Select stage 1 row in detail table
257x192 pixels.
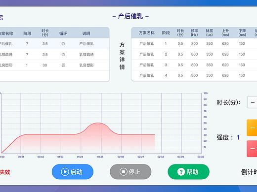pyautogui.click(x=194, y=43)
